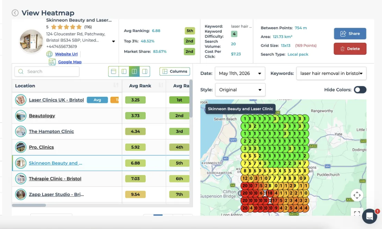This screenshot has width=382, height=229.
Task: Click the Location column header
Action: [25, 86]
